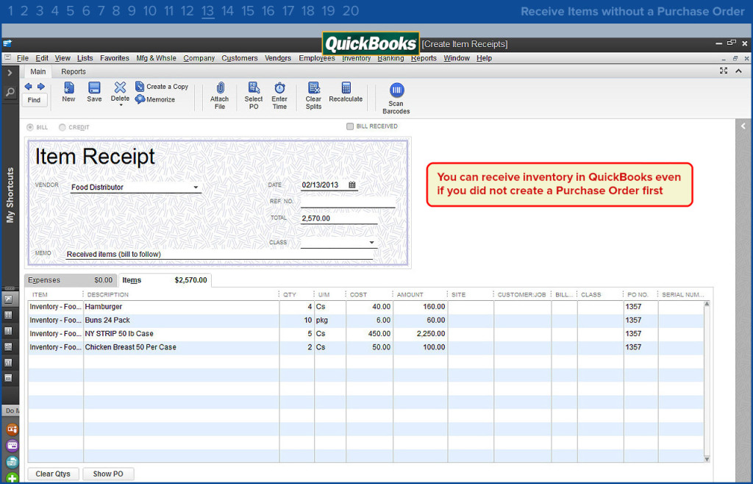Click the Show PO button
This screenshot has height=484, width=753.
click(x=108, y=474)
